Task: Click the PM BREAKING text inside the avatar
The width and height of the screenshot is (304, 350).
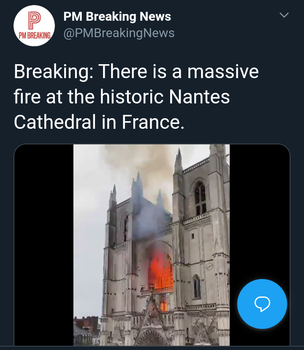Action: tap(34, 35)
